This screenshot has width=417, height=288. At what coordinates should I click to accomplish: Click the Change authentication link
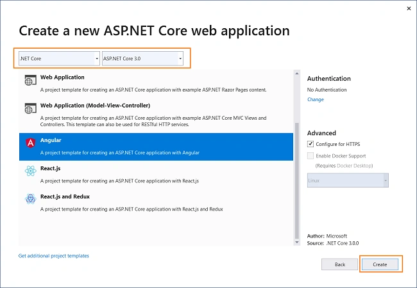[316, 99]
